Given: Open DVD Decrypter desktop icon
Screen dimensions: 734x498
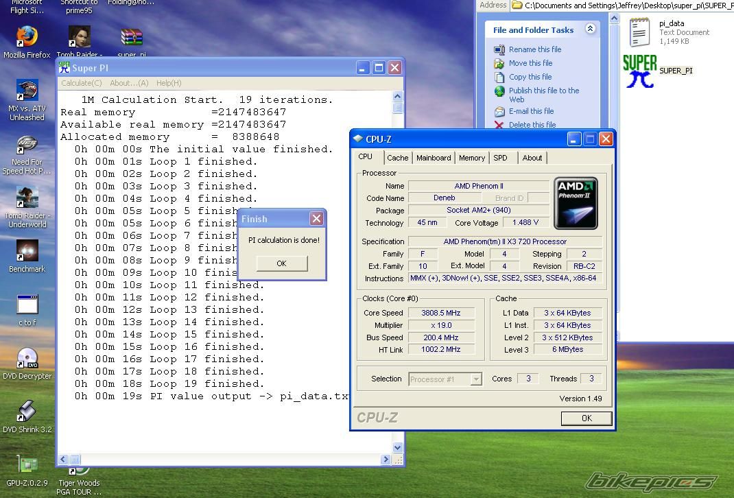Looking at the screenshot, I should (27, 359).
